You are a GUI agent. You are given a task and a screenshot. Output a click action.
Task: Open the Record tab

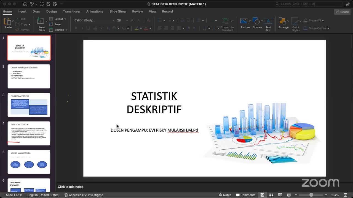pos(167,11)
